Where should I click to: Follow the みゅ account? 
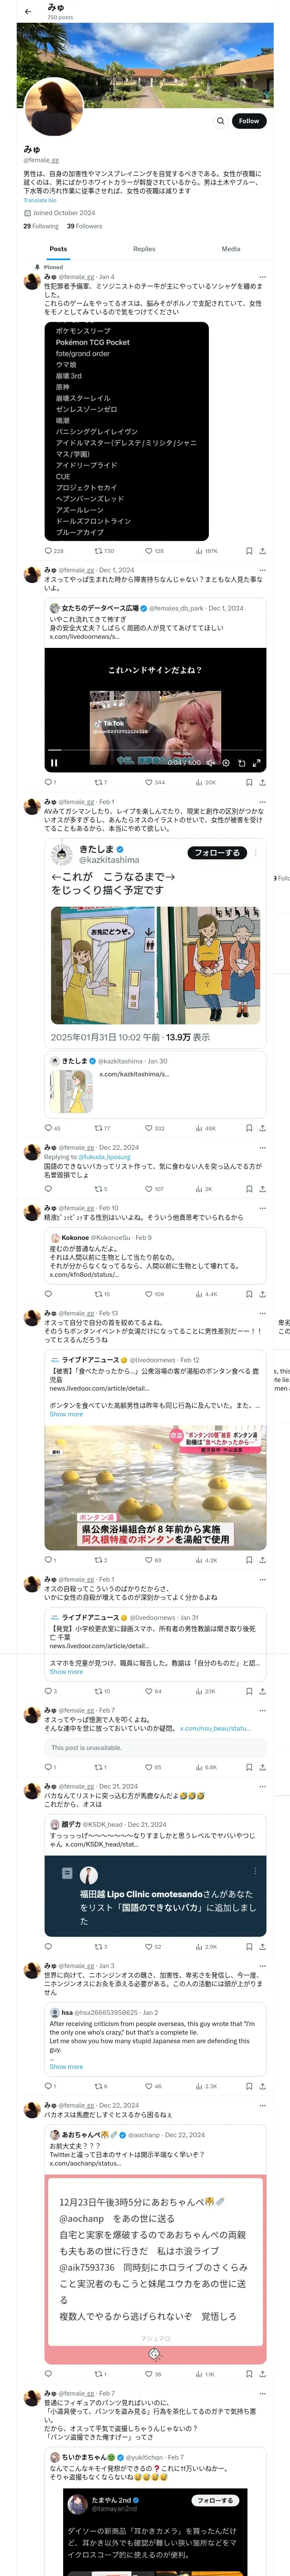(x=249, y=121)
